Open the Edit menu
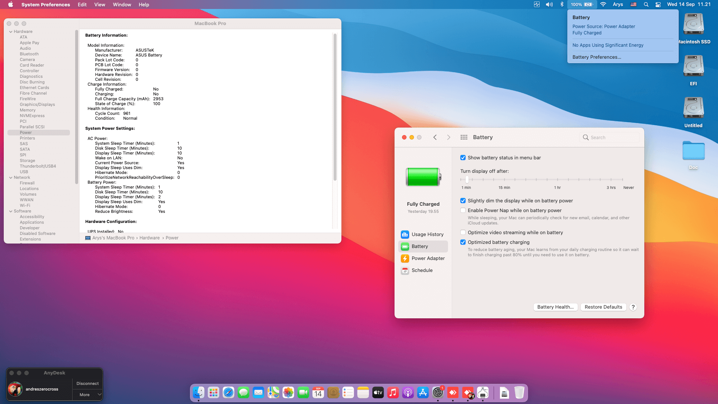The image size is (718, 404). [82, 4]
